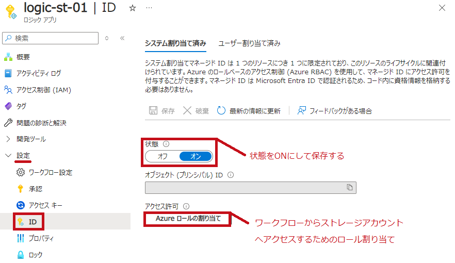This screenshot has height=263, width=455.
Task: Select 設定 section label
Action: [23, 155]
